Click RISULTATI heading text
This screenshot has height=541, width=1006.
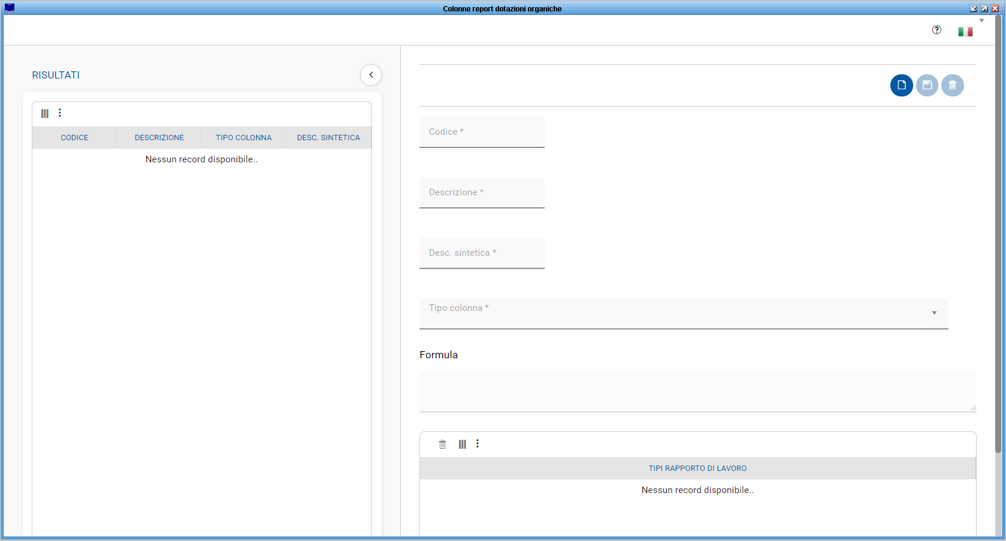coord(56,75)
